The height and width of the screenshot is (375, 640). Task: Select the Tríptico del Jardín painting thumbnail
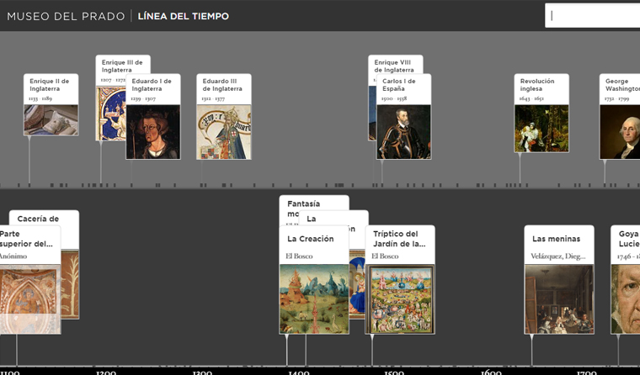400,299
